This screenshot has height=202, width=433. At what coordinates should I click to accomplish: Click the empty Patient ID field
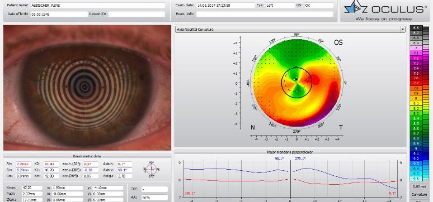tap(137, 14)
